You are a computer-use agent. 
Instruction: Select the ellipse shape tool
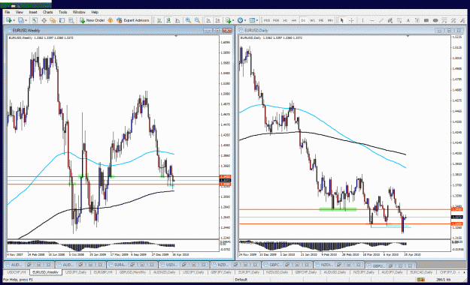pyautogui.click(x=435, y=20)
